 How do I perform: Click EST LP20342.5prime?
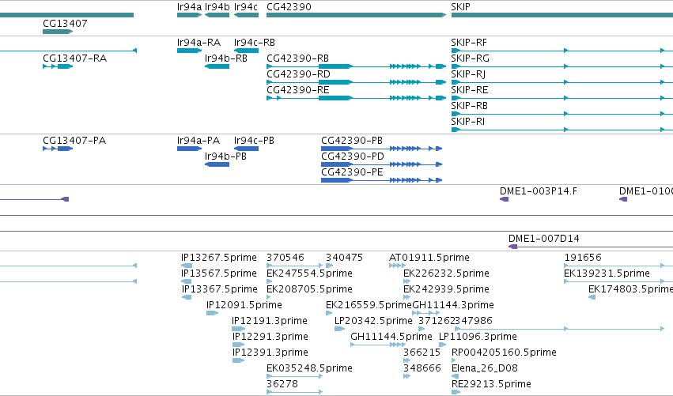pos(339,329)
